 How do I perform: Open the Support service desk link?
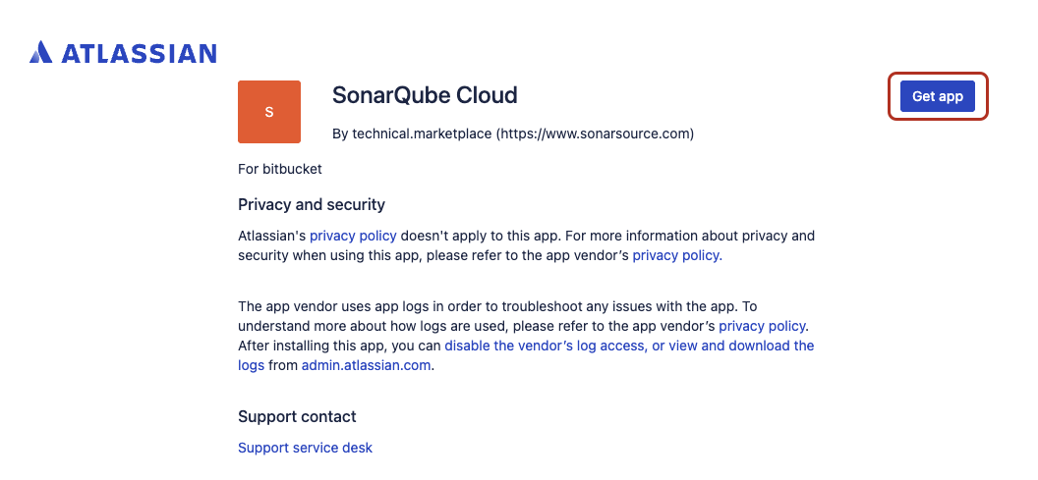point(305,448)
